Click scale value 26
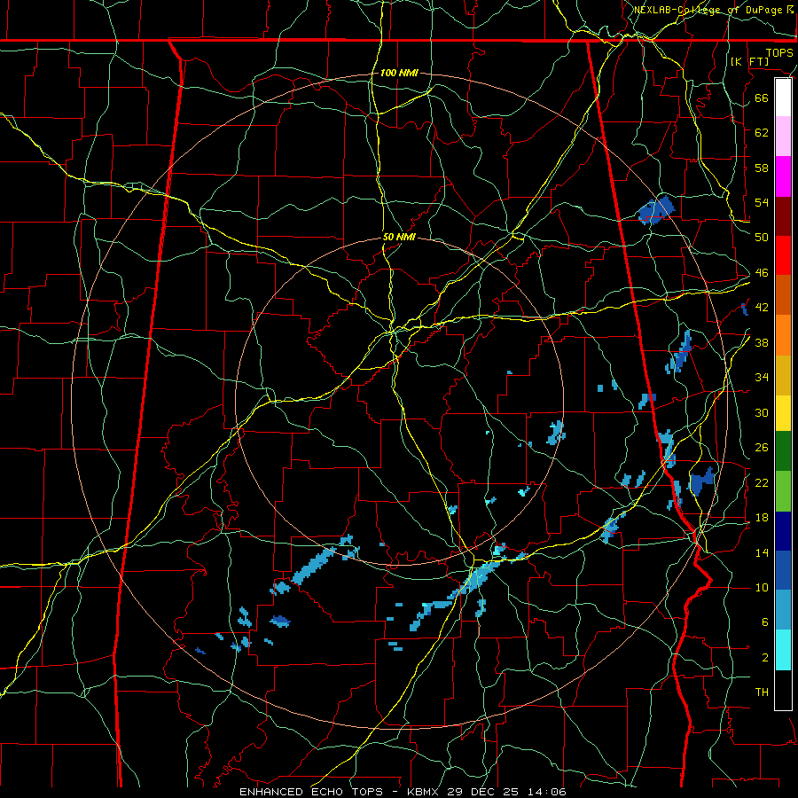 762,448
